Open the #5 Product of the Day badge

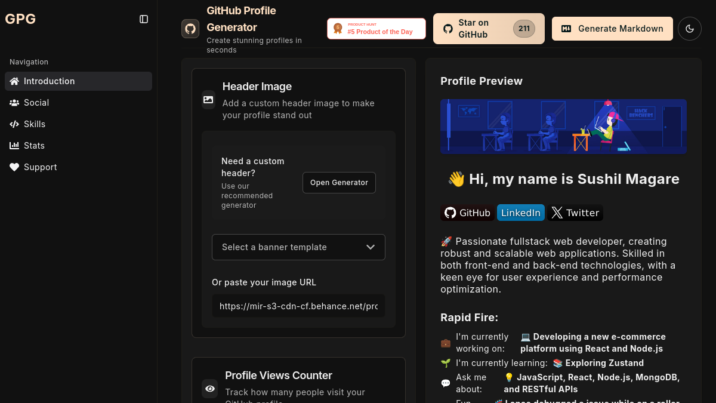pos(376,29)
